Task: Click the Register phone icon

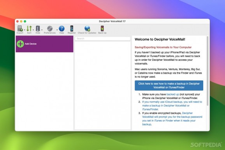Action: [x=72, y=28]
